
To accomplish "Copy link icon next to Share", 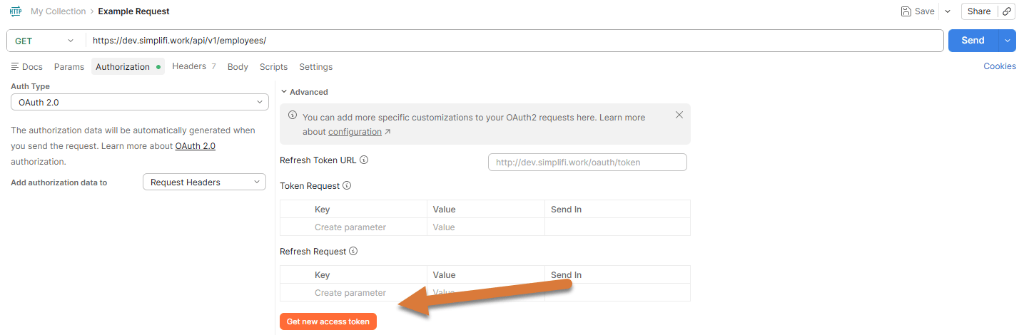I will click(1006, 11).
